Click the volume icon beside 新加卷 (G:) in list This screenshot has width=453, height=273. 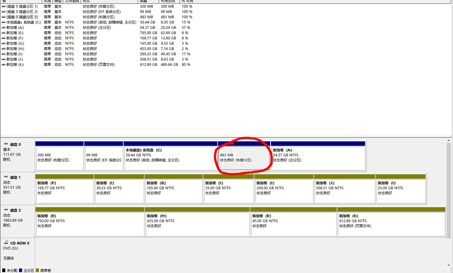pos(4,43)
